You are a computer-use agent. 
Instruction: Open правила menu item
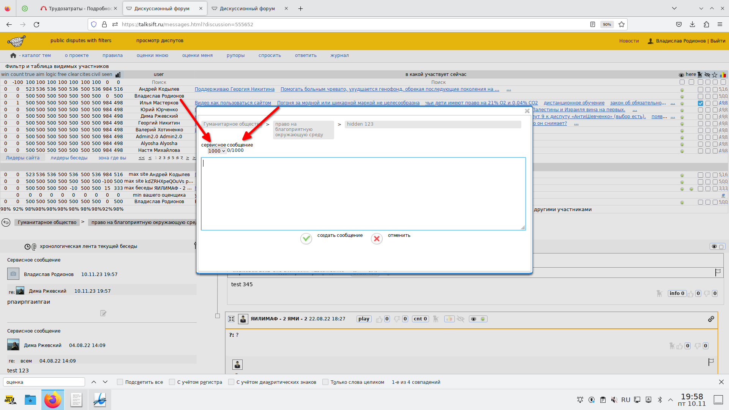113,55
